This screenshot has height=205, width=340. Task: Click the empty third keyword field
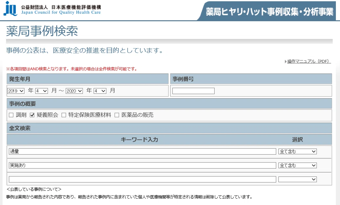[x=143, y=179]
